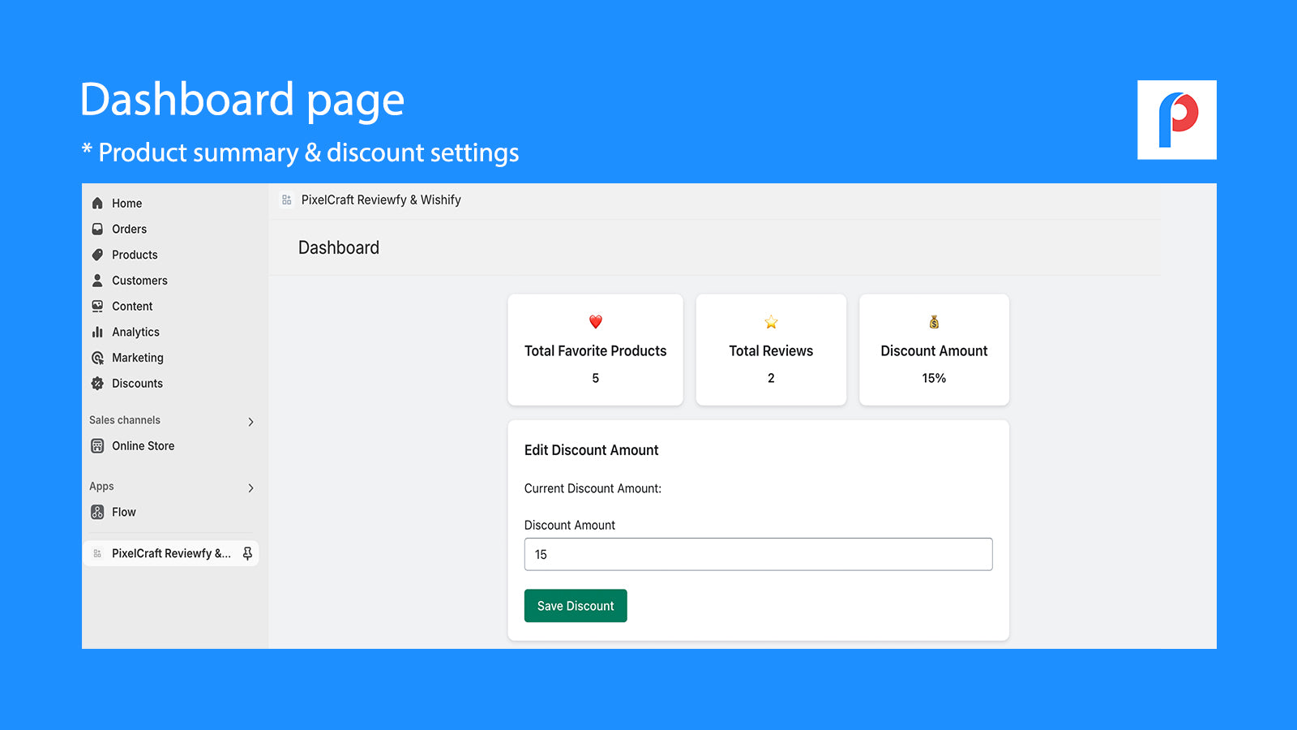Expand the Sales channels chevron

[x=250, y=422]
